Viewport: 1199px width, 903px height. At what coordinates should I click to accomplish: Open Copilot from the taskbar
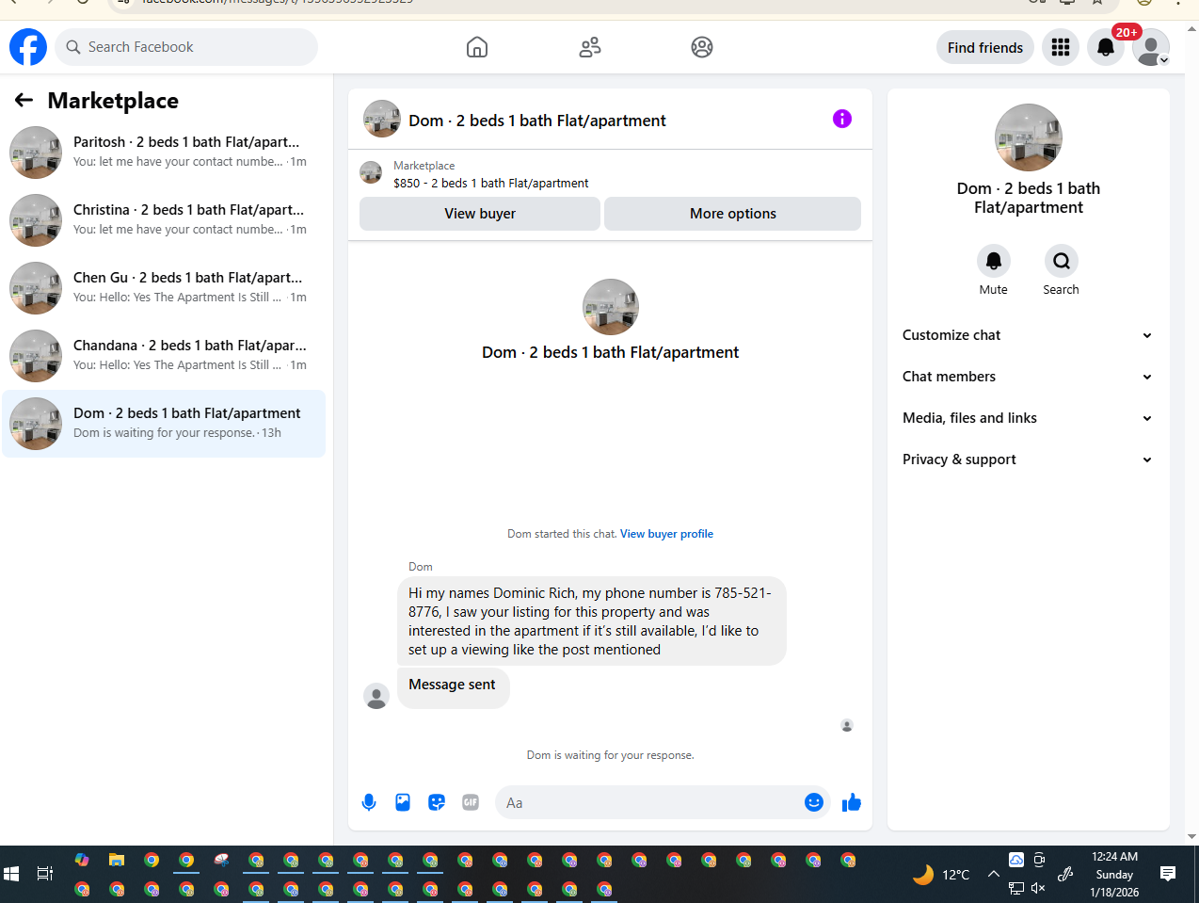(x=82, y=860)
